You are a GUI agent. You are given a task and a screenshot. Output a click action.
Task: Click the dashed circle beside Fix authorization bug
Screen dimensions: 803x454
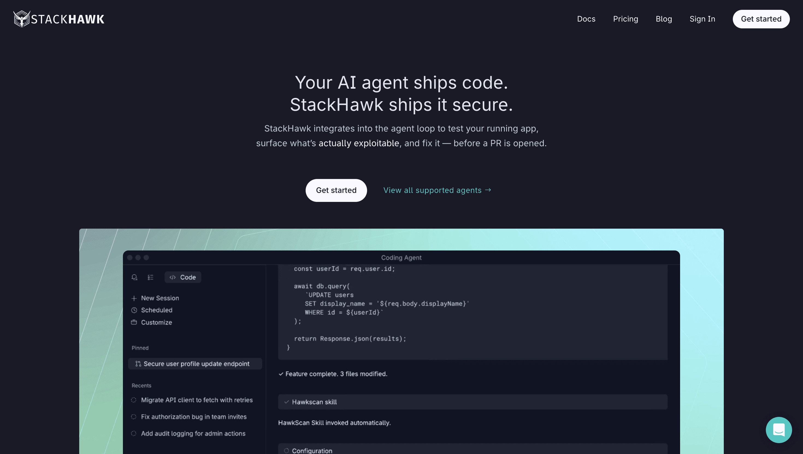pos(134,417)
